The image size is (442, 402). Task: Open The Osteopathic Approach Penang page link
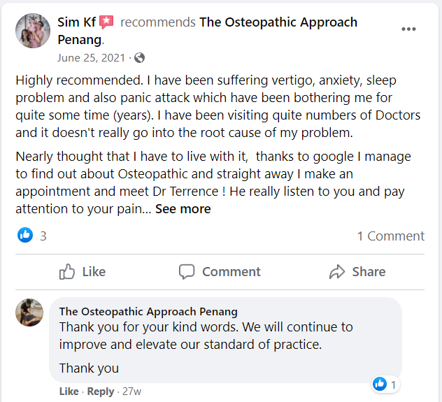278,22
